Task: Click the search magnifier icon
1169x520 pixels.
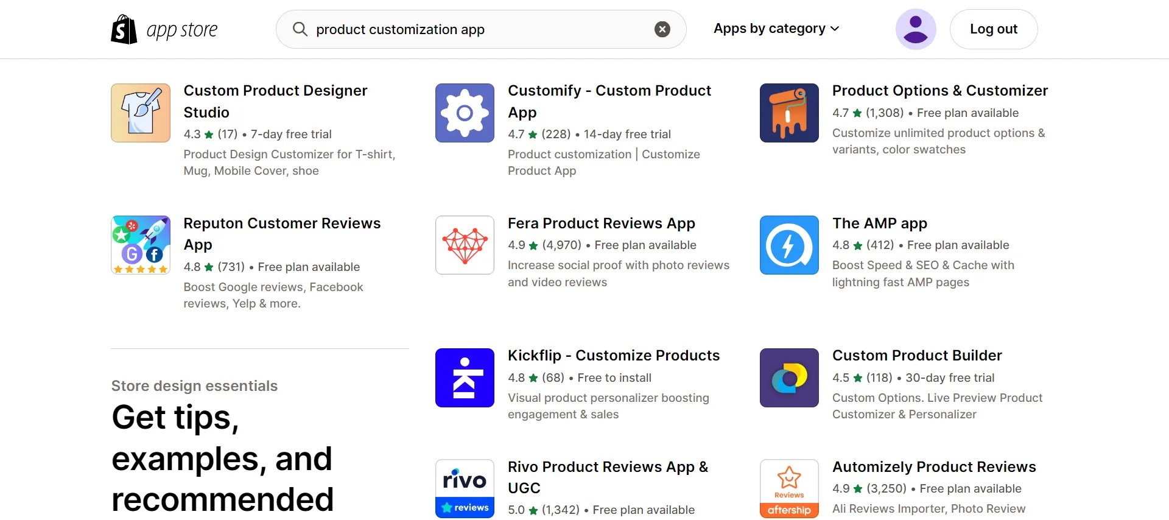Action: (300, 29)
